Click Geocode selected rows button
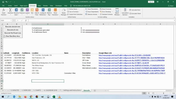 point(13,27)
